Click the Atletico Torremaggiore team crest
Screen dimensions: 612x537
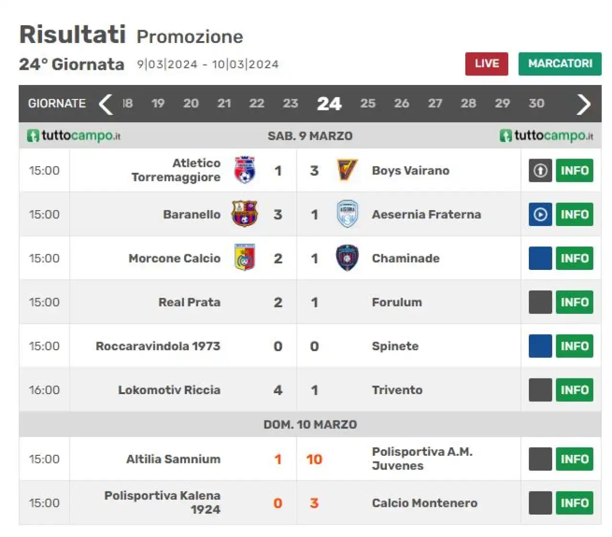click(245, 170)
